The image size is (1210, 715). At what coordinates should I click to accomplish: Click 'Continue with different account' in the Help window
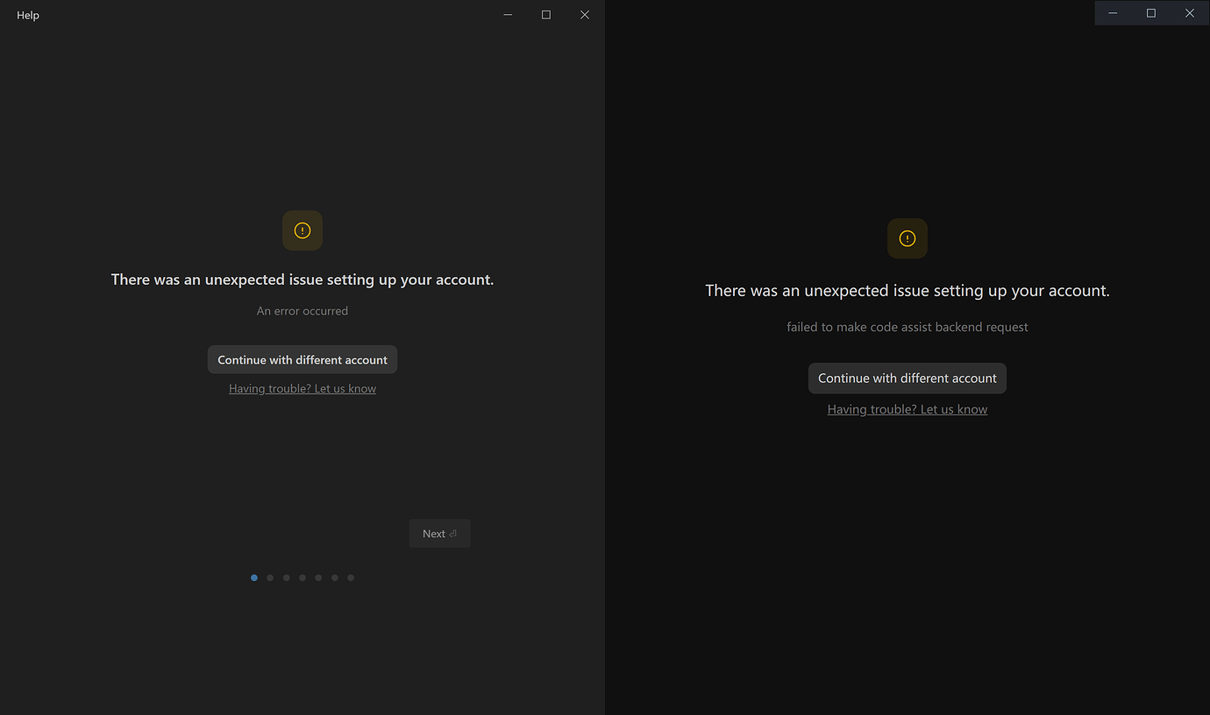click(302, 360)
